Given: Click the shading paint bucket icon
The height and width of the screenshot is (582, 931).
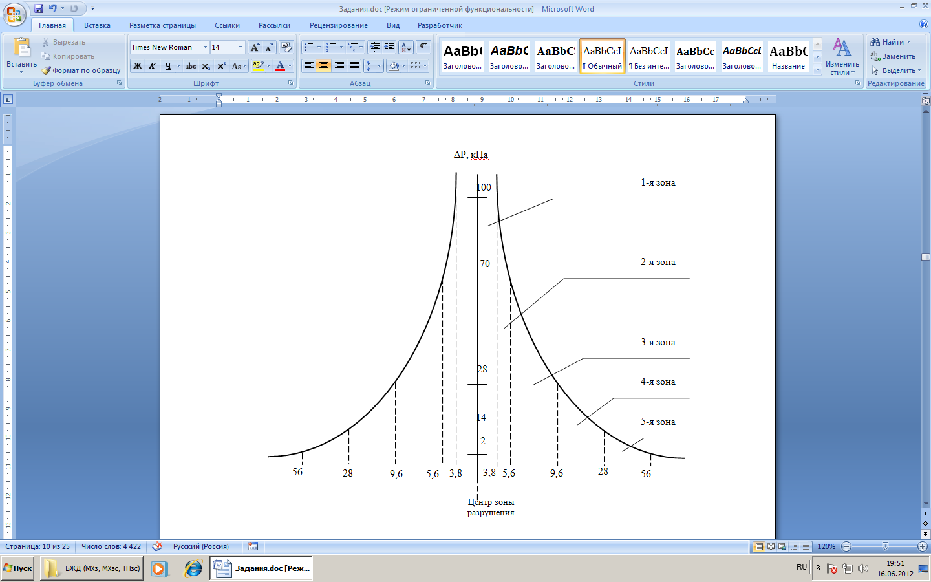Looking at the screenshot, I should (394, 66).
